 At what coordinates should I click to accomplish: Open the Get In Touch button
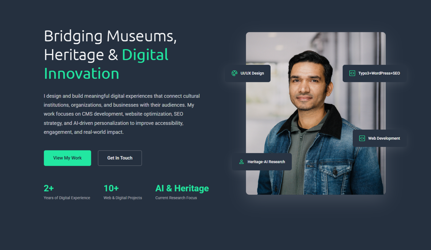(x=120, y=158)
